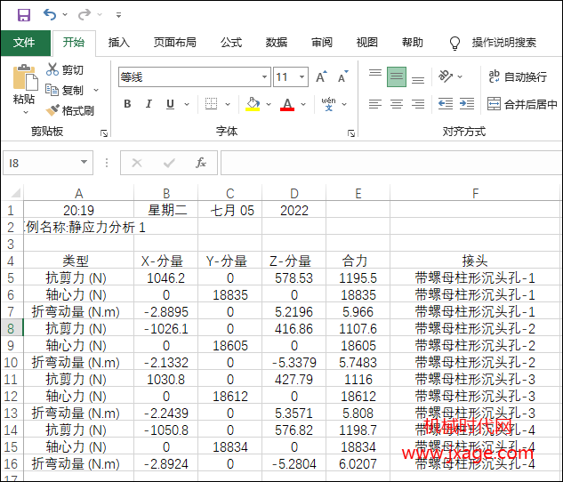Open the Undo history dropdown arrow
This screenshot has height=482, width=563.
65,15
